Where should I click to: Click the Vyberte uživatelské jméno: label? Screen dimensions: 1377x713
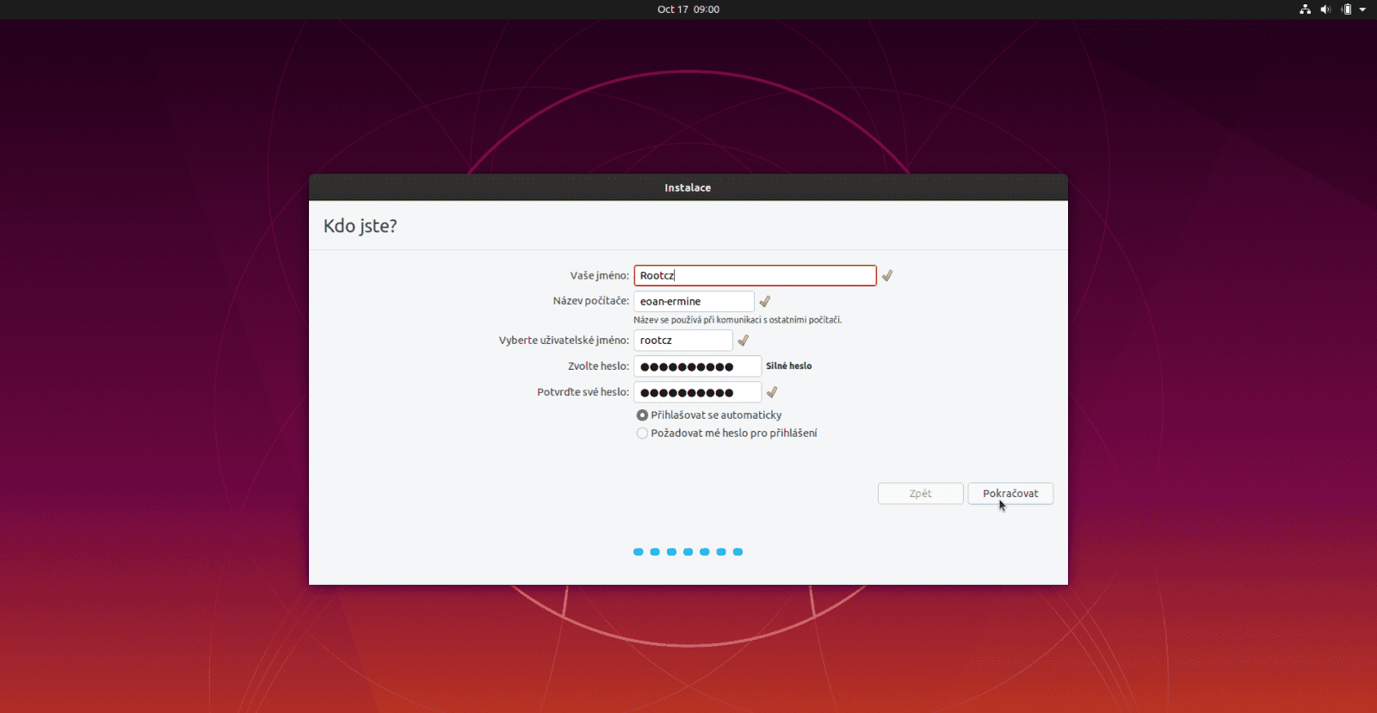tap(564, 341)
